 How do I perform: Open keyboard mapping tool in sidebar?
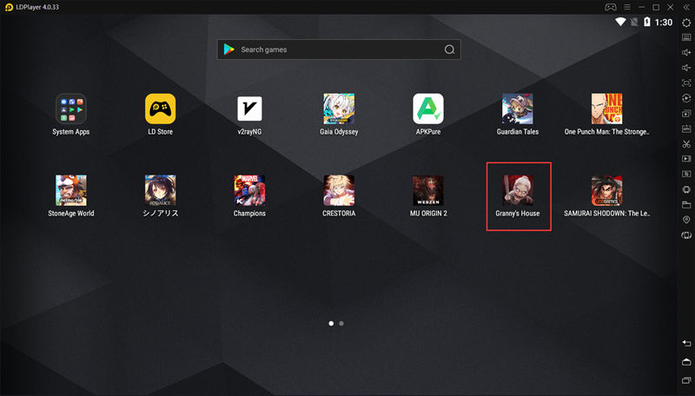click(x=686, y=37)
